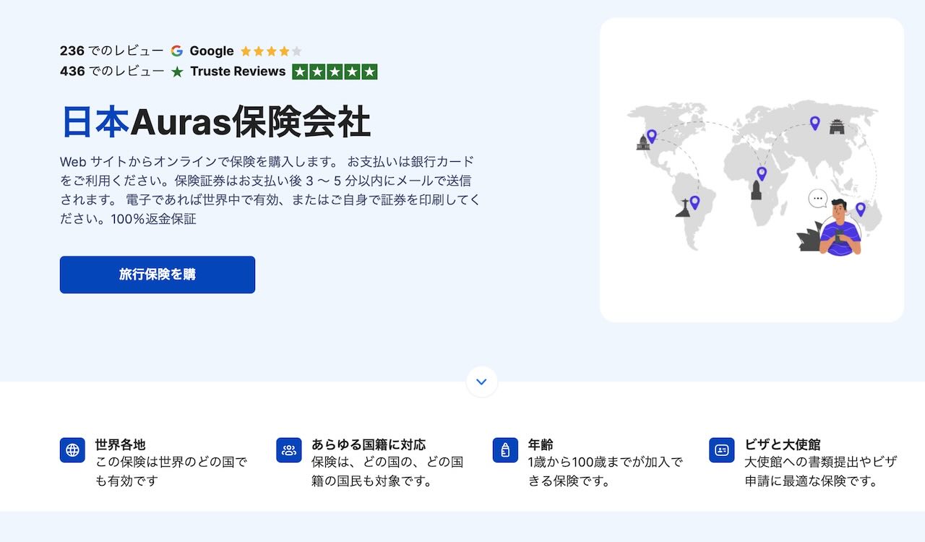
Task: Click the Capitol building landmark icon
Action: (x=643, y=142)
